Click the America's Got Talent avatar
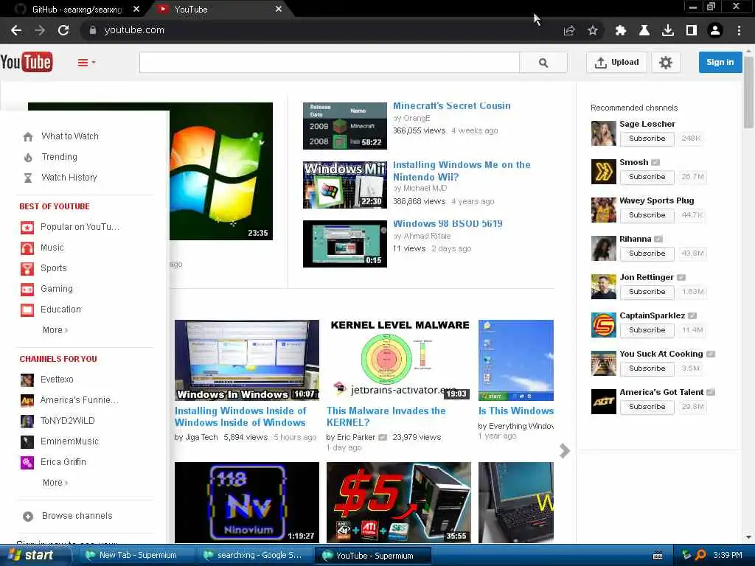This screenshot has width=755, height=566. click(603, 402)
